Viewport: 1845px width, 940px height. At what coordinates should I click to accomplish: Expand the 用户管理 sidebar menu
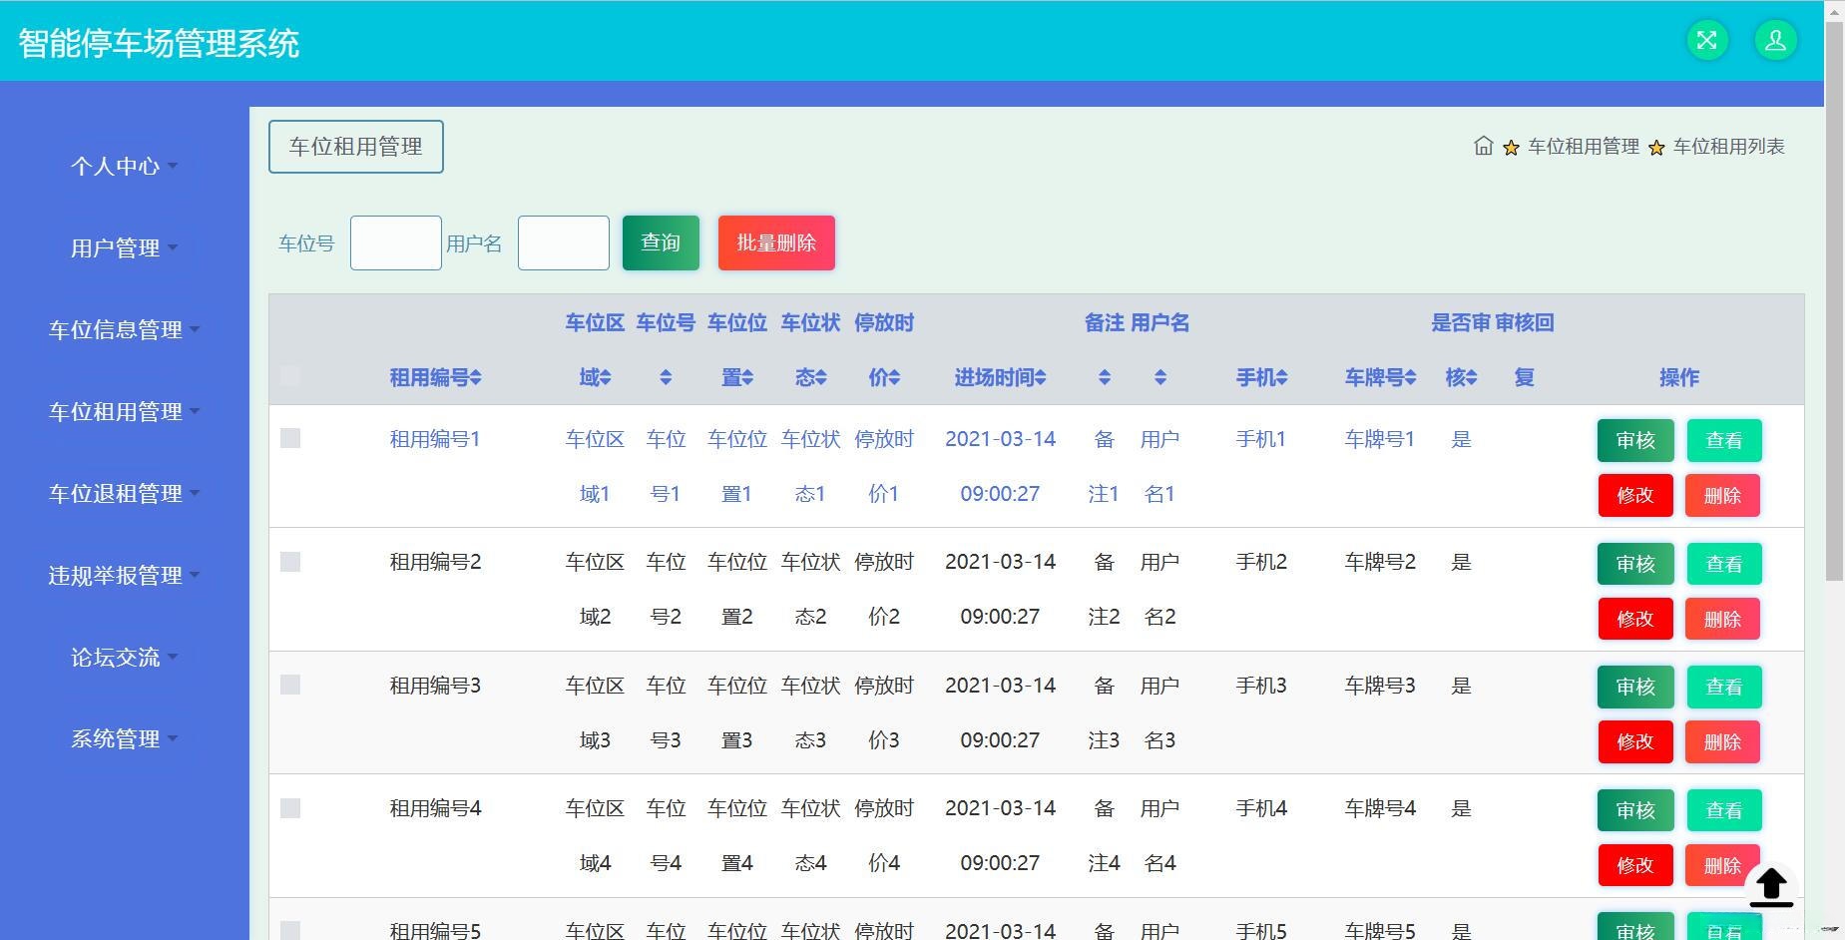124,247
